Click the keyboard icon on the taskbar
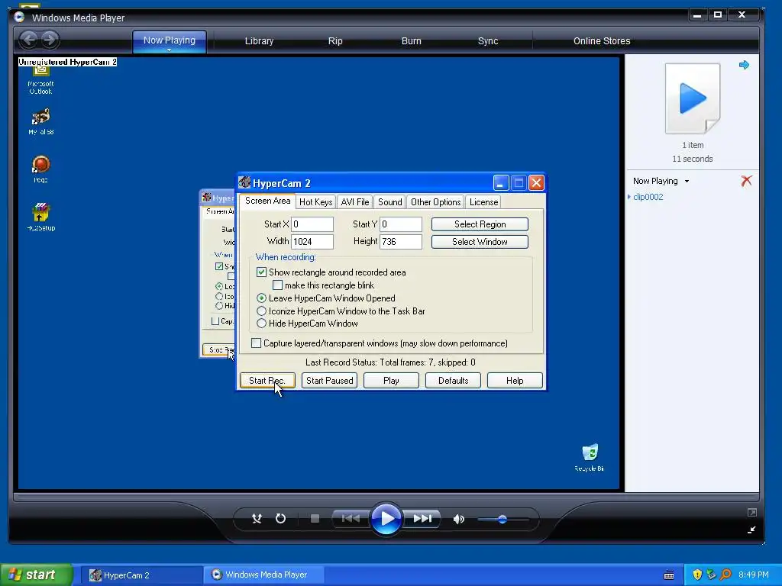 click(x=669, y=575)
